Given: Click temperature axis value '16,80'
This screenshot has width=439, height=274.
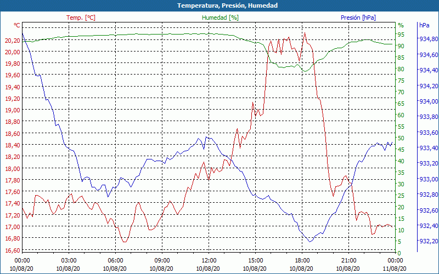Looking at the screenshot, I should tap(13, 238).
